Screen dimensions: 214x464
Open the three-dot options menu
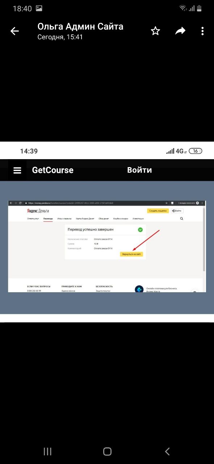(202, 31)
